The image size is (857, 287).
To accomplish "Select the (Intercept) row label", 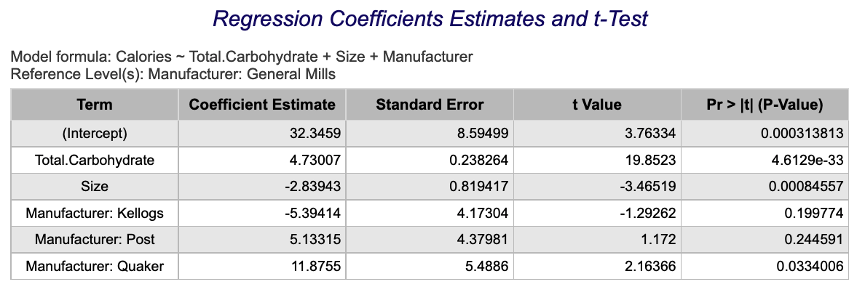I will tap(95, 134).
